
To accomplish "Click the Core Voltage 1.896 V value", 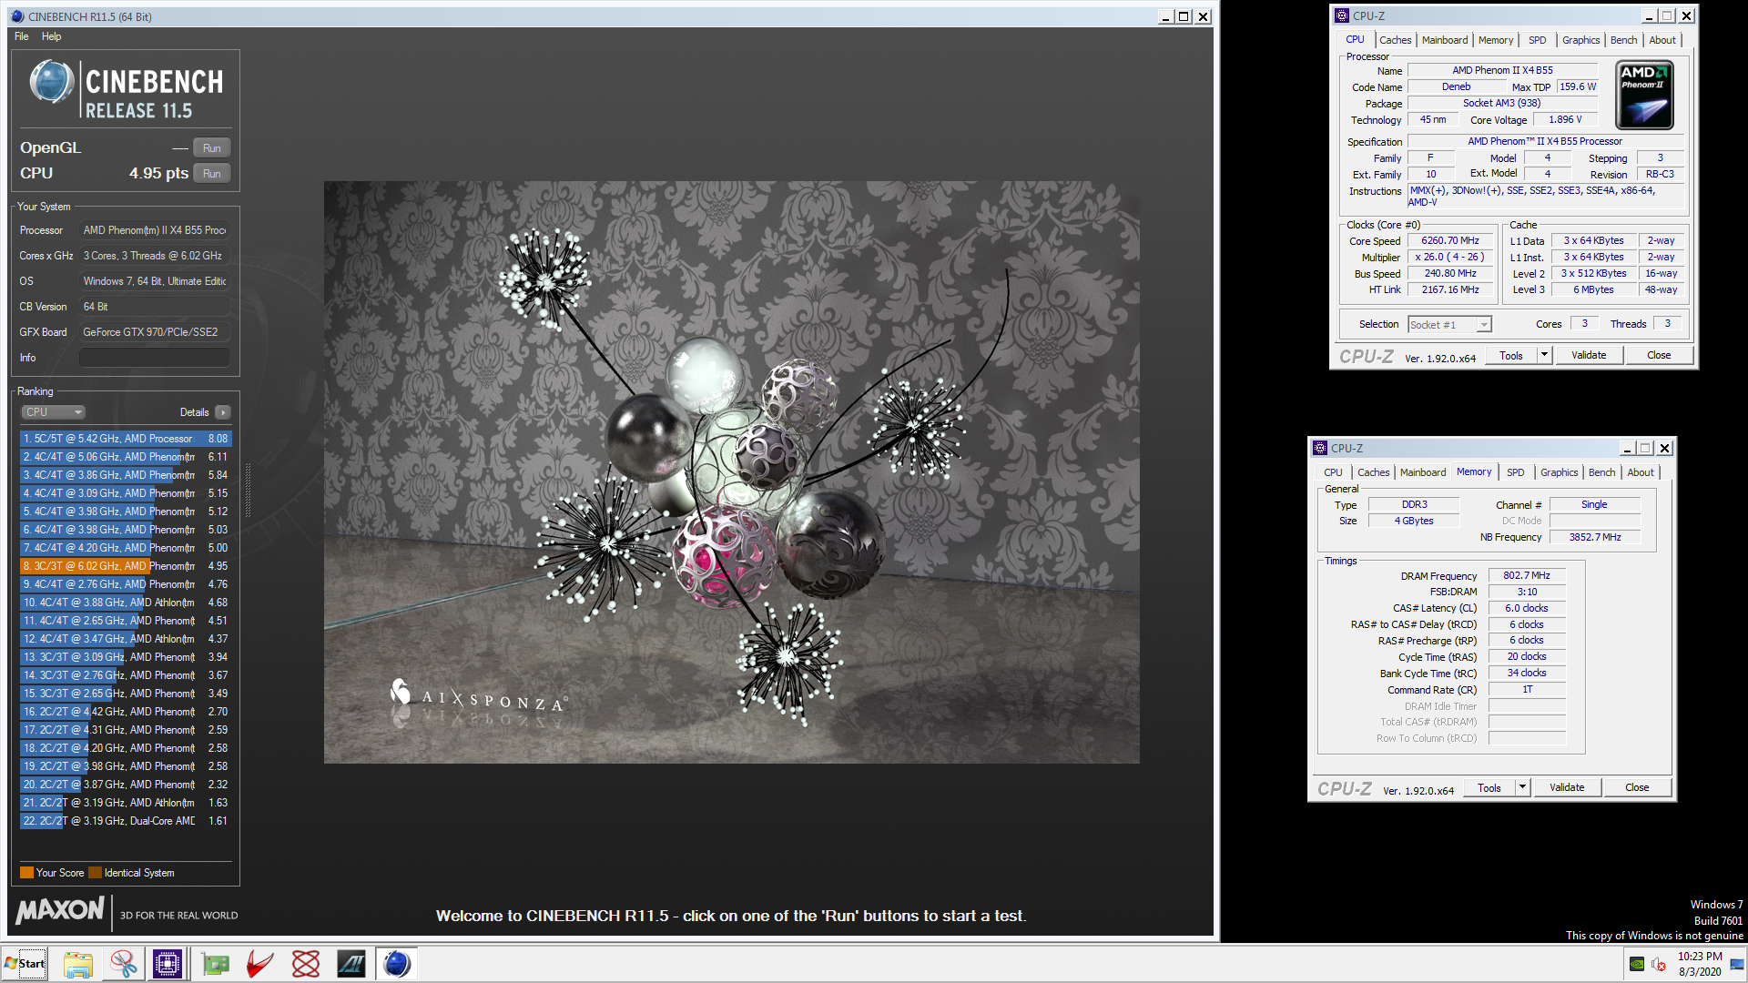I will pyautogui.click(x=1565, y=119).
